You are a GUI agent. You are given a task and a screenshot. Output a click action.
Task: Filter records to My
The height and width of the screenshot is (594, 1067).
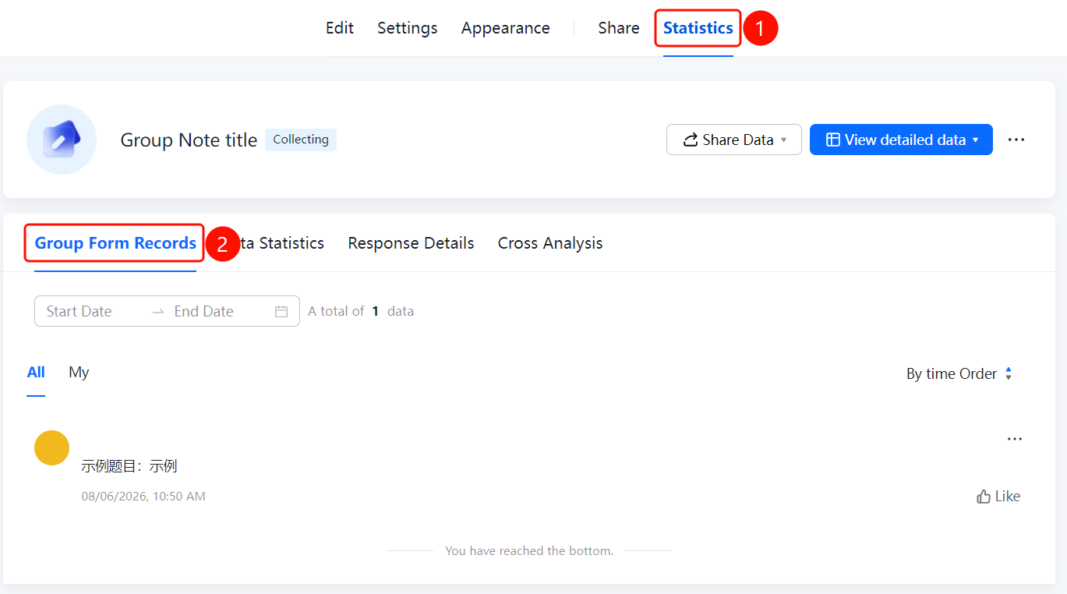(79, 372)
